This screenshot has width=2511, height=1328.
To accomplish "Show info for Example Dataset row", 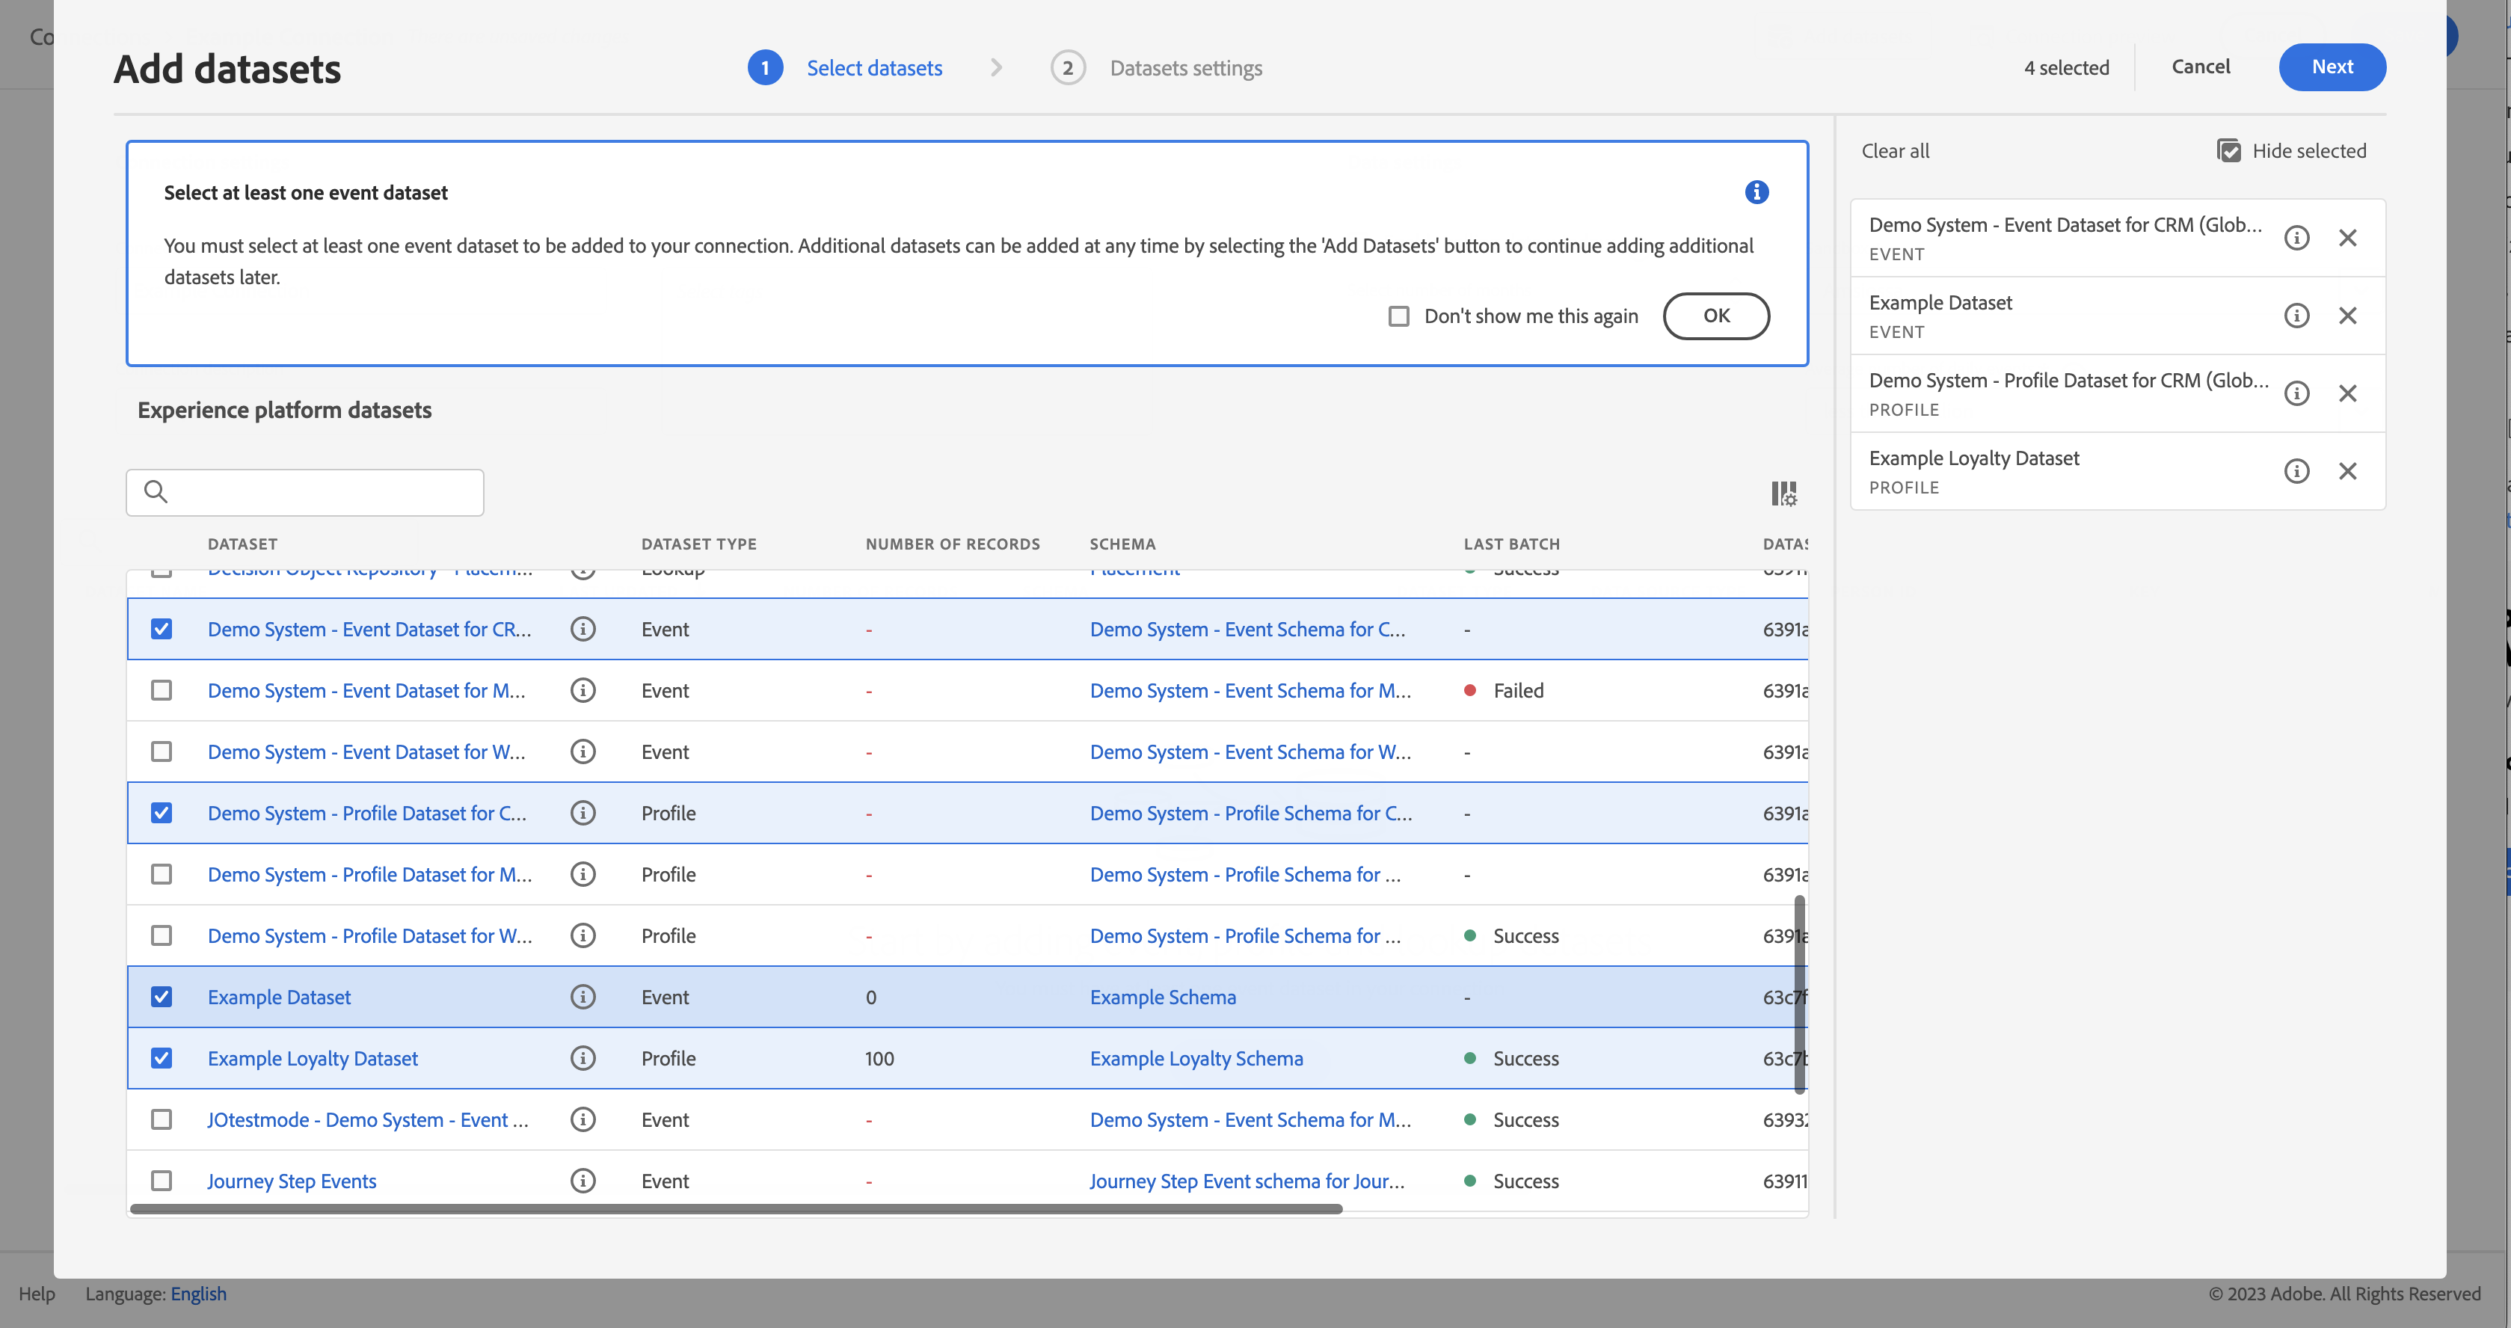I will [x=583, y=997].
